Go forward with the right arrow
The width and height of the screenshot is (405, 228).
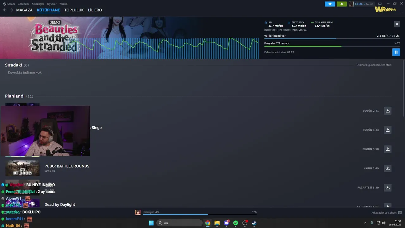tap(11, 10)
